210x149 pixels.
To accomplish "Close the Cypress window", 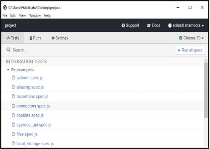I will click(202, 7).
